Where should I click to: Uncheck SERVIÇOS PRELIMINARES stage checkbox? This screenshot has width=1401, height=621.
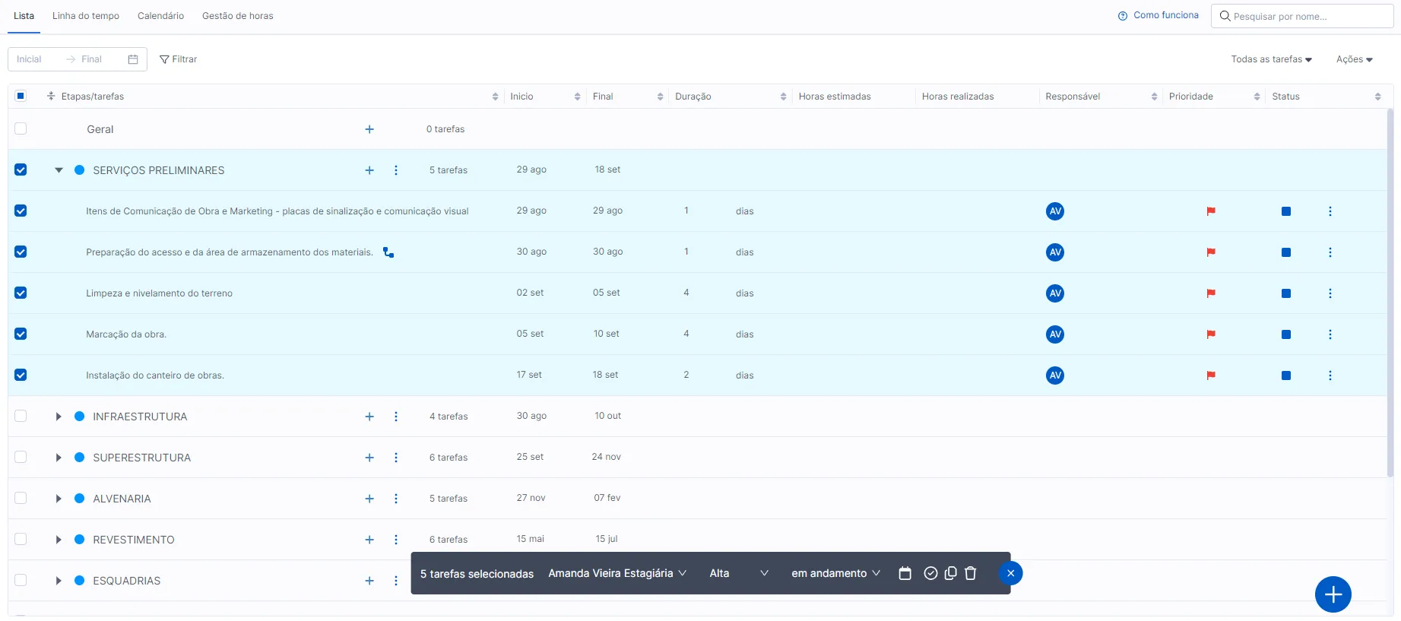(21, 170)
